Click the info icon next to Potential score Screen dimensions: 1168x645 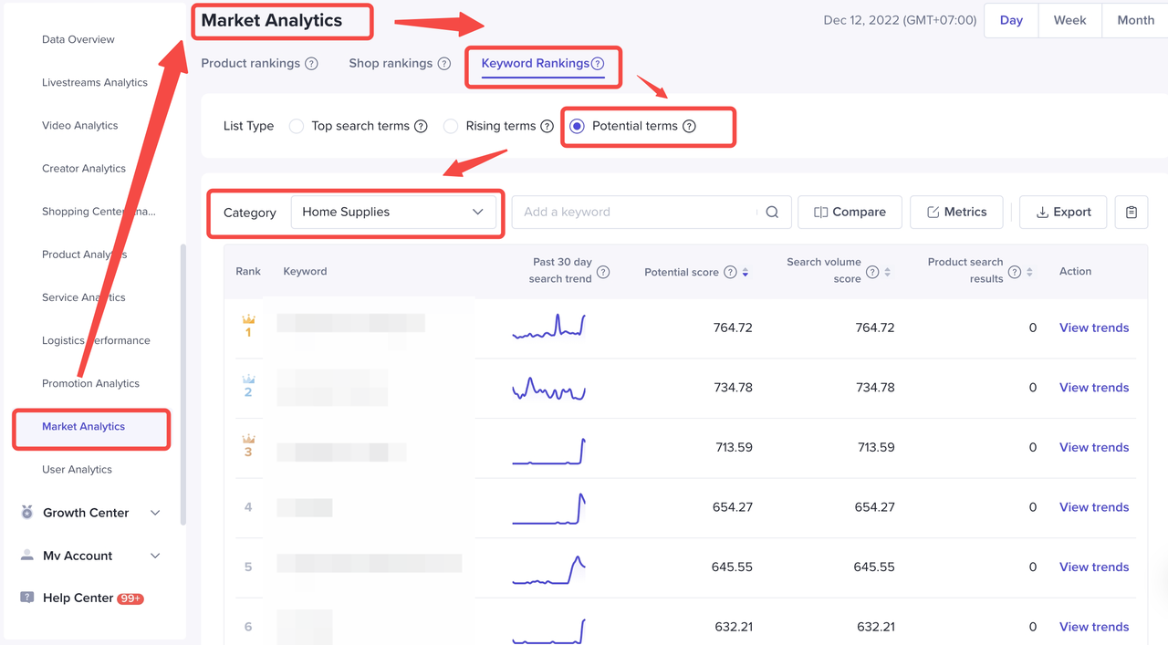pyautogui.click(x=730, y=272)
